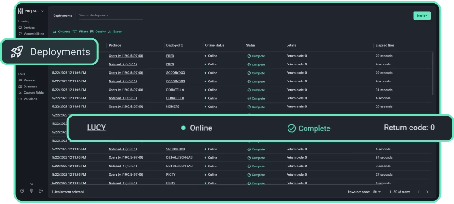Open the Filters panel
This screenshot has height=204, width=454.
(80, 32)
